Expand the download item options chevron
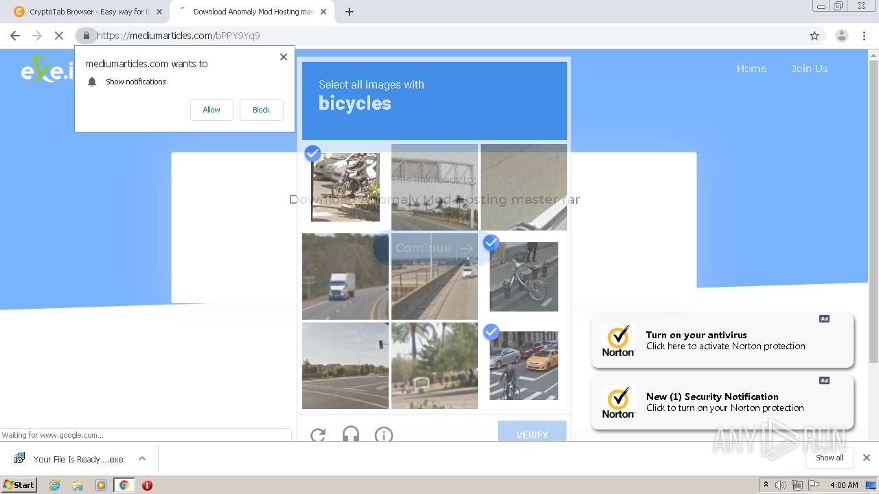 point(142,458)
